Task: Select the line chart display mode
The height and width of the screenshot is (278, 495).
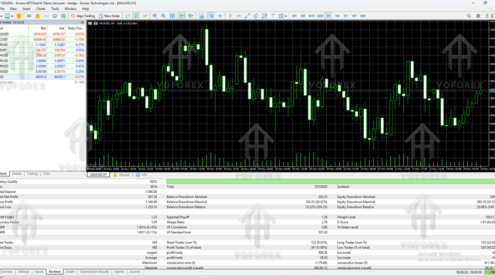Action: pyautogui.click(x=144, y=16)
